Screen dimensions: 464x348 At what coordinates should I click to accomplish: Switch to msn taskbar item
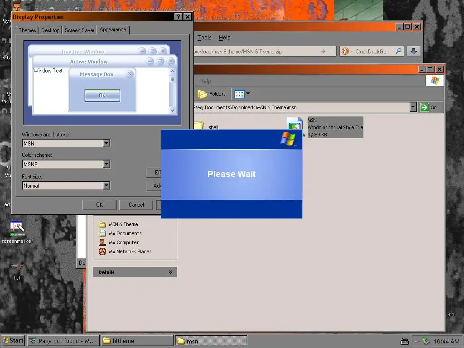pyautogui.click(x=211, y=341)
